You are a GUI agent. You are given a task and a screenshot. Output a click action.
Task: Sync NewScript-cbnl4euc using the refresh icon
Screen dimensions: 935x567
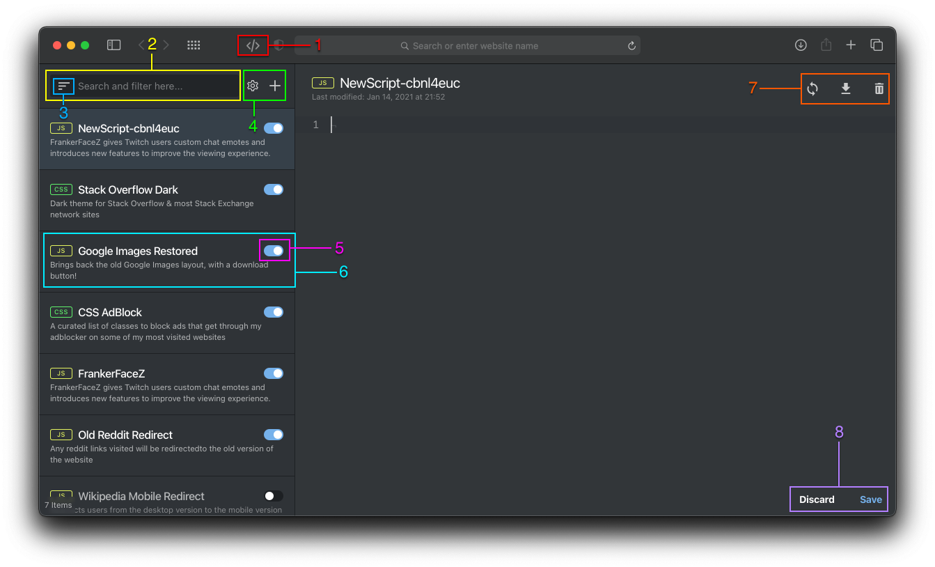tap(812, 88)
